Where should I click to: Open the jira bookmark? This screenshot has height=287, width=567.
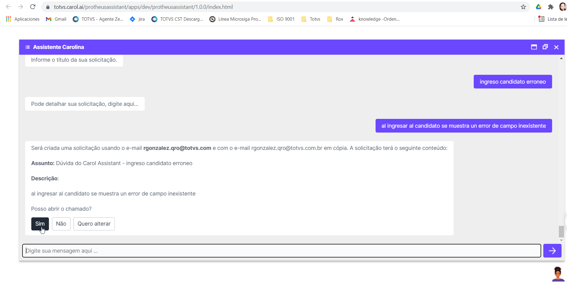137,19
